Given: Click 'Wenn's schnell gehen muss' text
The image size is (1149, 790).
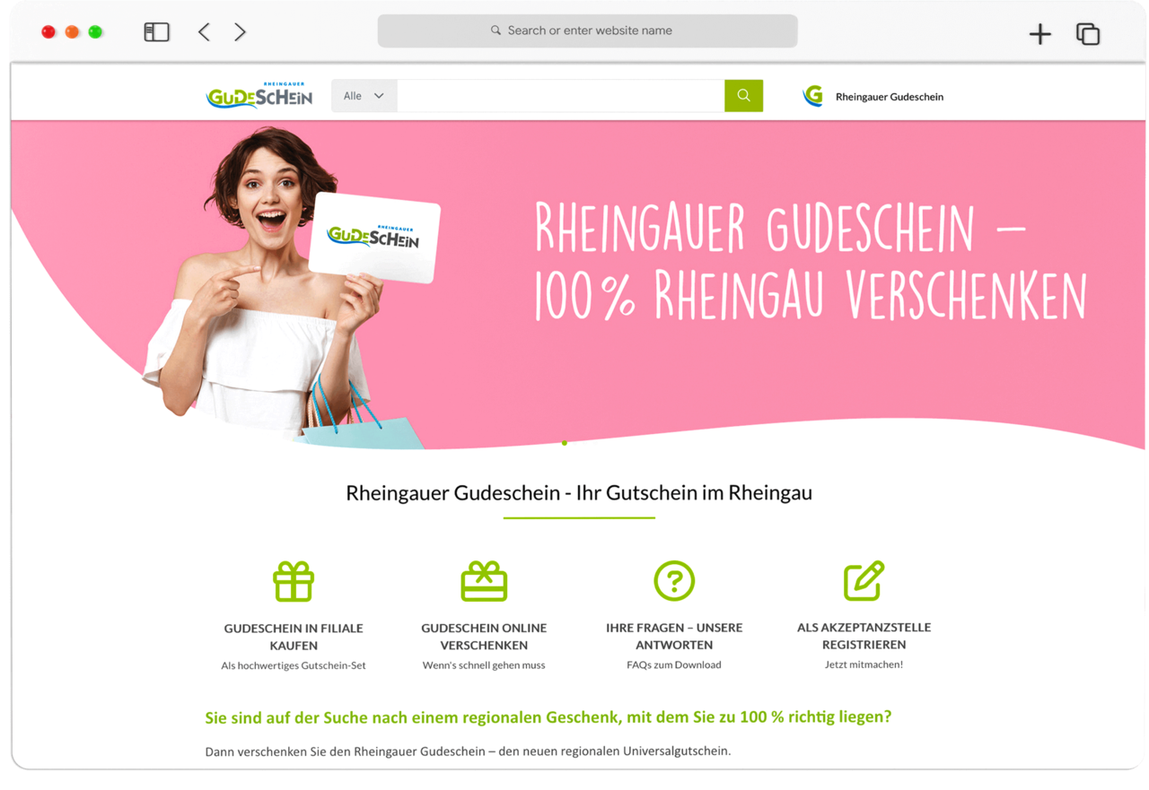Looking at the screenshot, I should 484,665.
